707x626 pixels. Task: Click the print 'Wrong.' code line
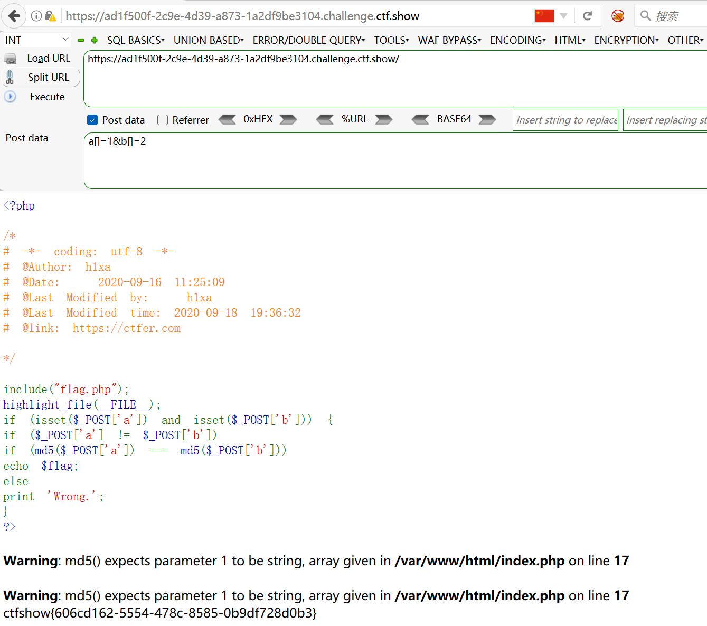pyautogui.click(x=53, y=497)
